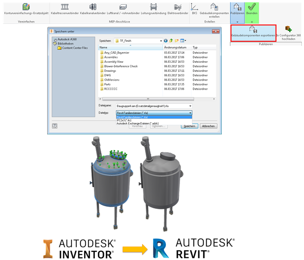The width and height of the screenshot is (304, 260).
Task: Select Gebäudekomponenten exportieren command
Action: (x=253, y=33)
